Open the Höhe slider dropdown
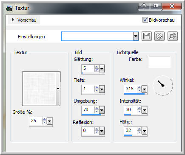Viewport: 185px width, 155px height. tap(144, 131)
